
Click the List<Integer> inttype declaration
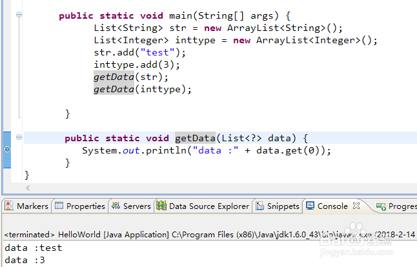(236, 40)
